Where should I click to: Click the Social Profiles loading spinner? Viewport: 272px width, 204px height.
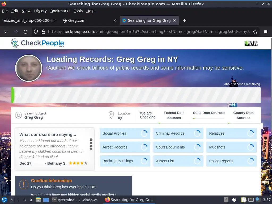click(144, 133)
